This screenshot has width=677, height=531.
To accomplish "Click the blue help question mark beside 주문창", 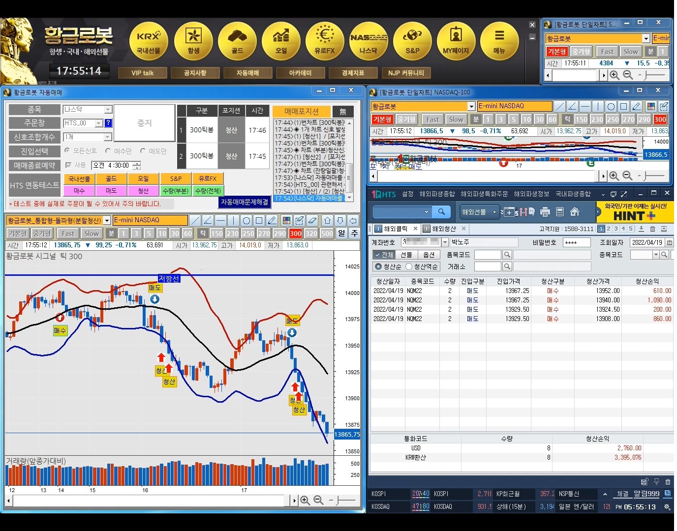I will [x=108, y=123].
